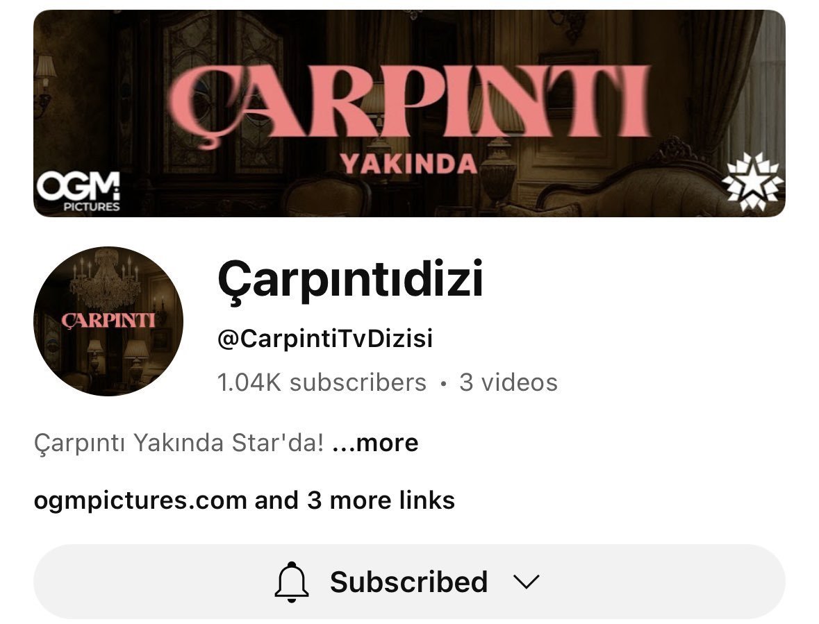The width and height of the screenshot is (819, 624).
Task: Click the ÇARPINTI text inside avatar
Action: 108,321
